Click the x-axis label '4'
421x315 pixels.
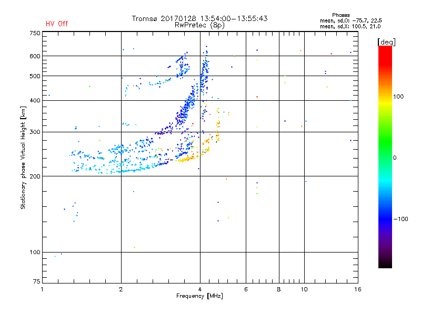(200, 289)
